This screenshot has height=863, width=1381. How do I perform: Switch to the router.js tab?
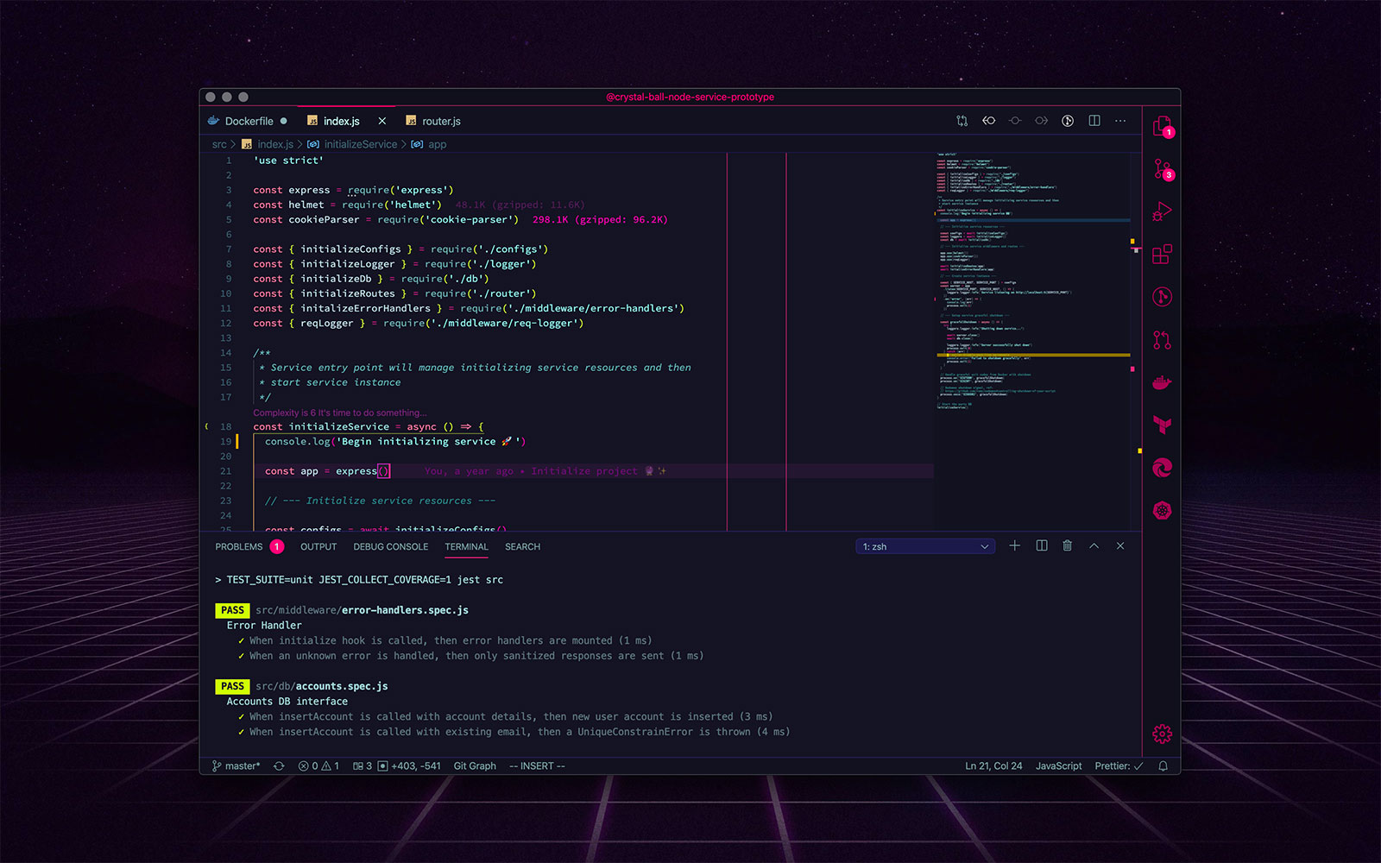pos(440,121)
